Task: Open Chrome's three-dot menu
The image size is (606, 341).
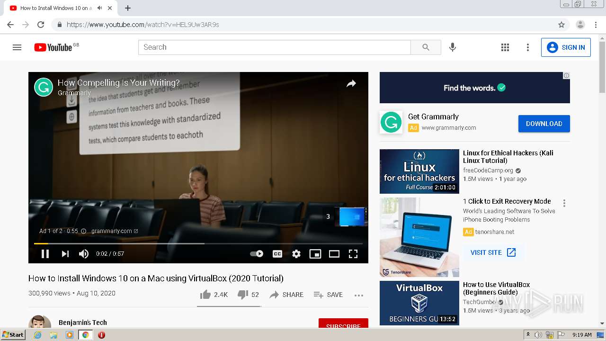Action: [x=596, y=25]
